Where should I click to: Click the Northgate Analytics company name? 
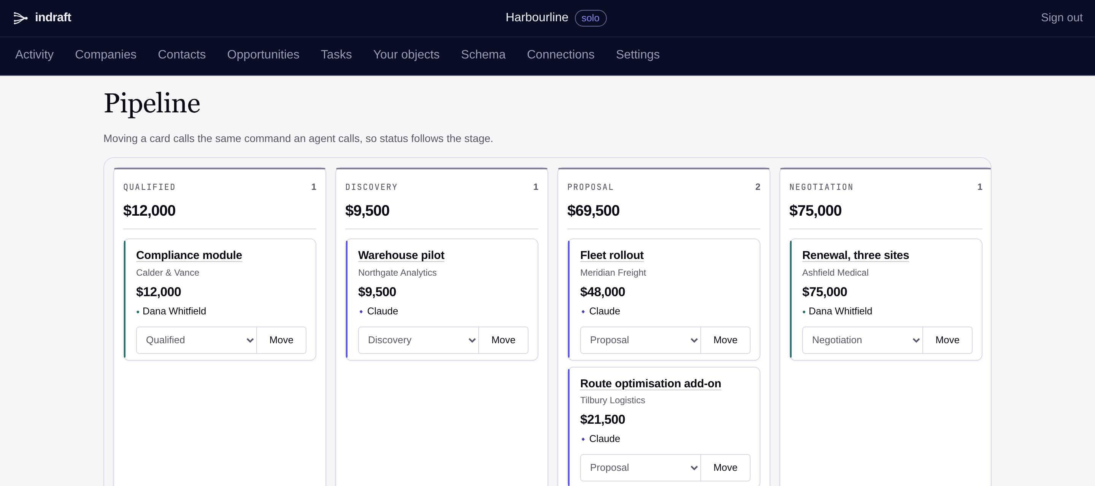coord(397,273)
